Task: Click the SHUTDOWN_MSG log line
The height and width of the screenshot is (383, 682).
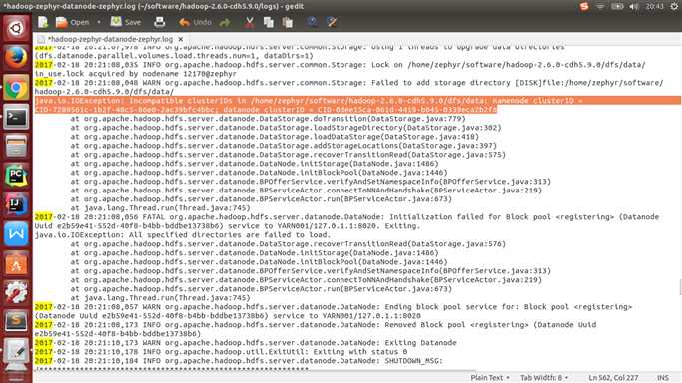Action: click(x=239, y=361)
